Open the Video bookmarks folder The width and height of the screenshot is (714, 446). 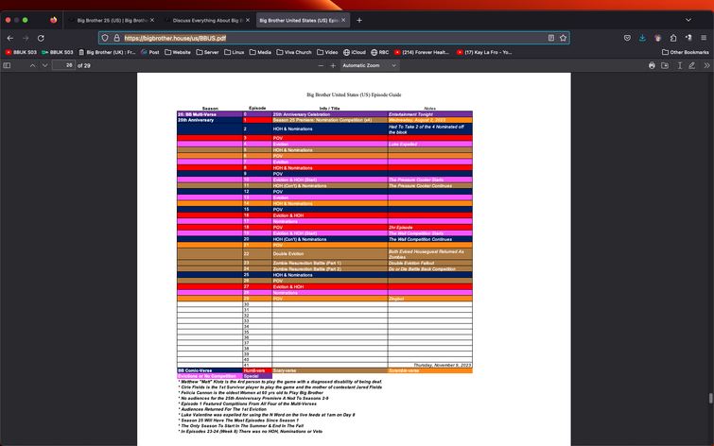point(327,52)
